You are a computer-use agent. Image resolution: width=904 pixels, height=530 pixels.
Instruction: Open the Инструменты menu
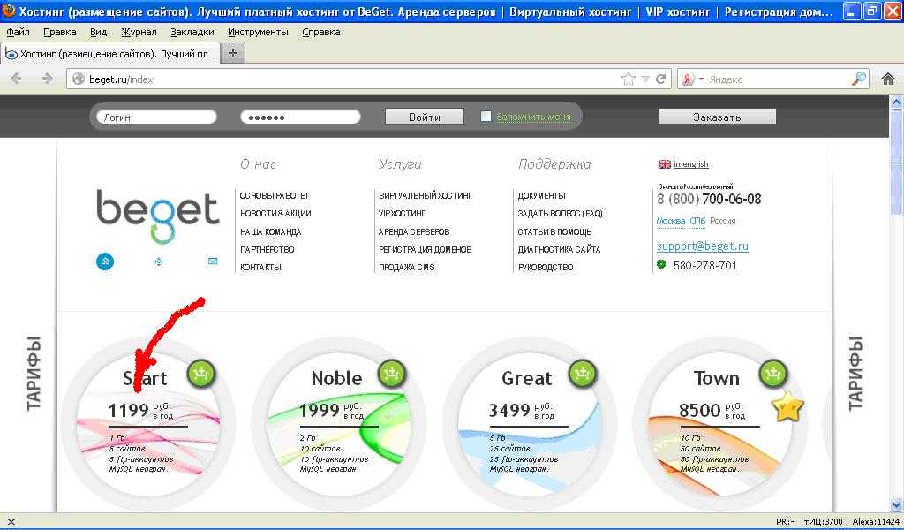point(258,32)
